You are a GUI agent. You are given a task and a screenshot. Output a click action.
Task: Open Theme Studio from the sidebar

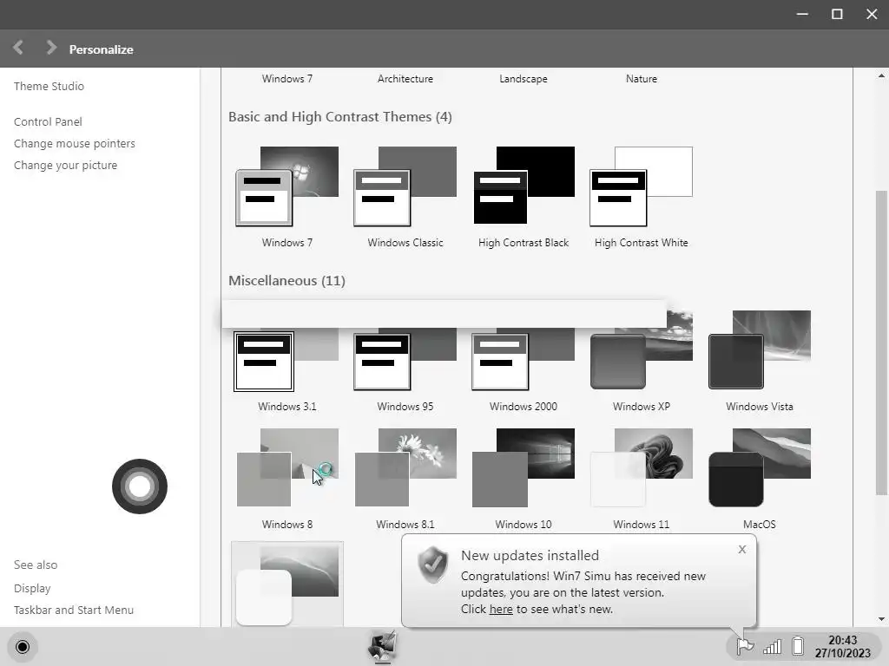pyautogui.click(x=49, y=86)
